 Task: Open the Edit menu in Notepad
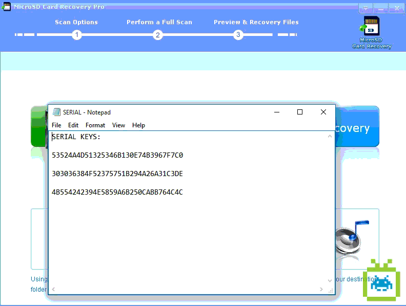[x=73, y=125]
